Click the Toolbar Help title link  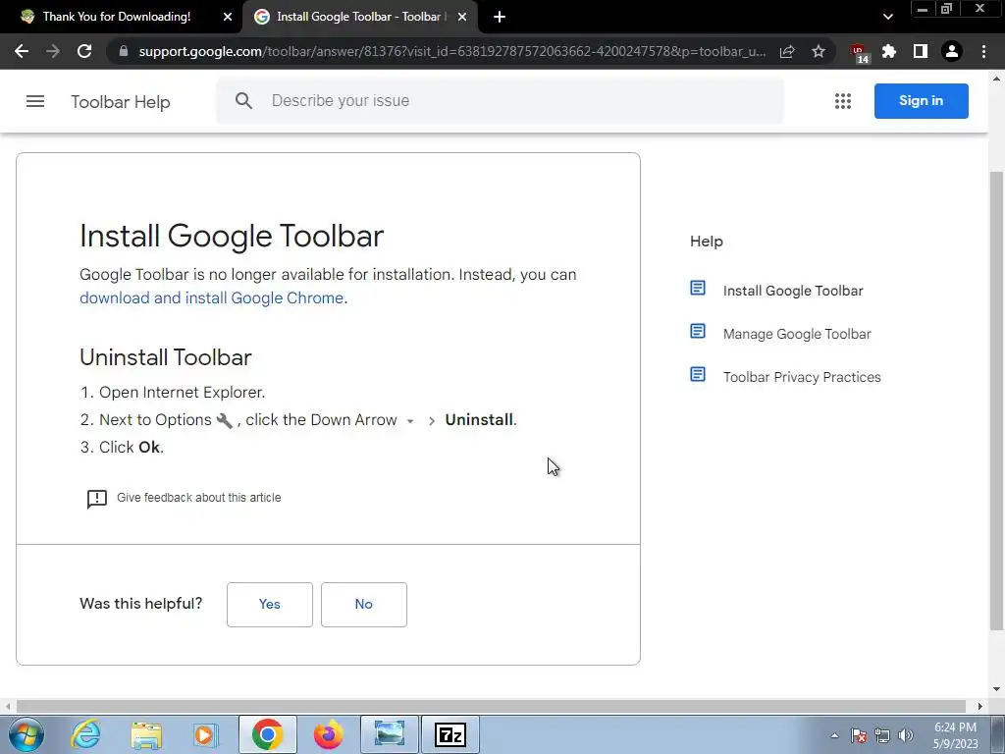(x=121, y=102)
